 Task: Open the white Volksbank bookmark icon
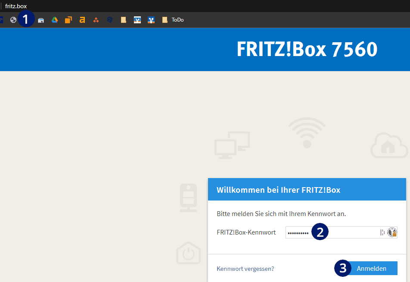(x=137, y=20)
